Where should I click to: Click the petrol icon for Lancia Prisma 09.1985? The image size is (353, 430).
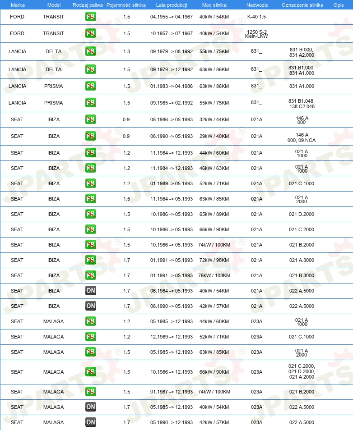point(90,103)
